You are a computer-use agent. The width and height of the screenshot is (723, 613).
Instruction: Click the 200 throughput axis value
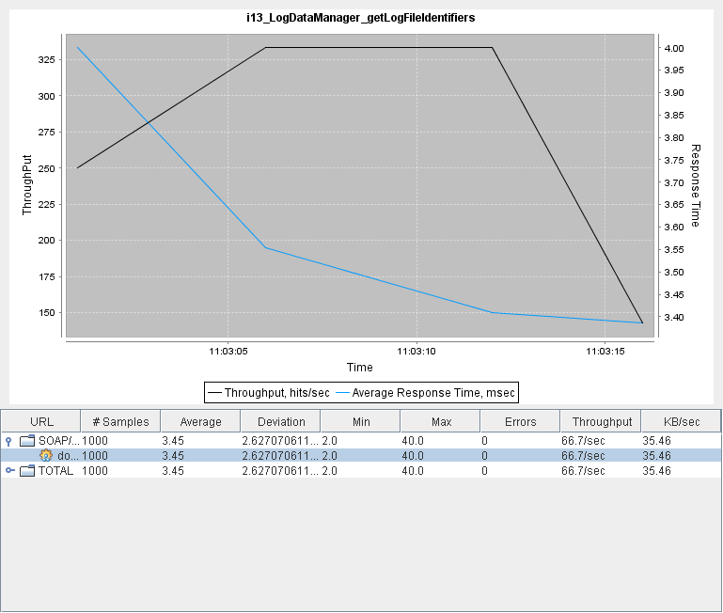[x=47, y=241]
